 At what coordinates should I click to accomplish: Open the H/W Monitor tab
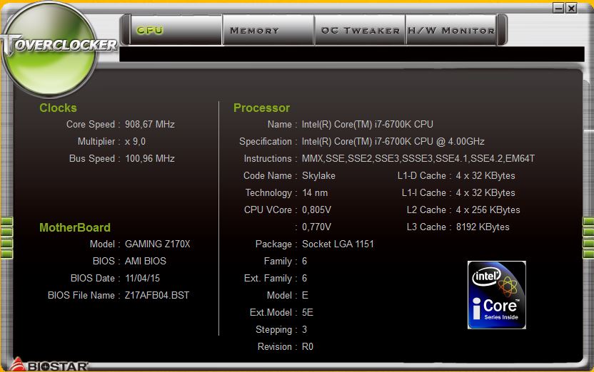(x=450, y=30)
